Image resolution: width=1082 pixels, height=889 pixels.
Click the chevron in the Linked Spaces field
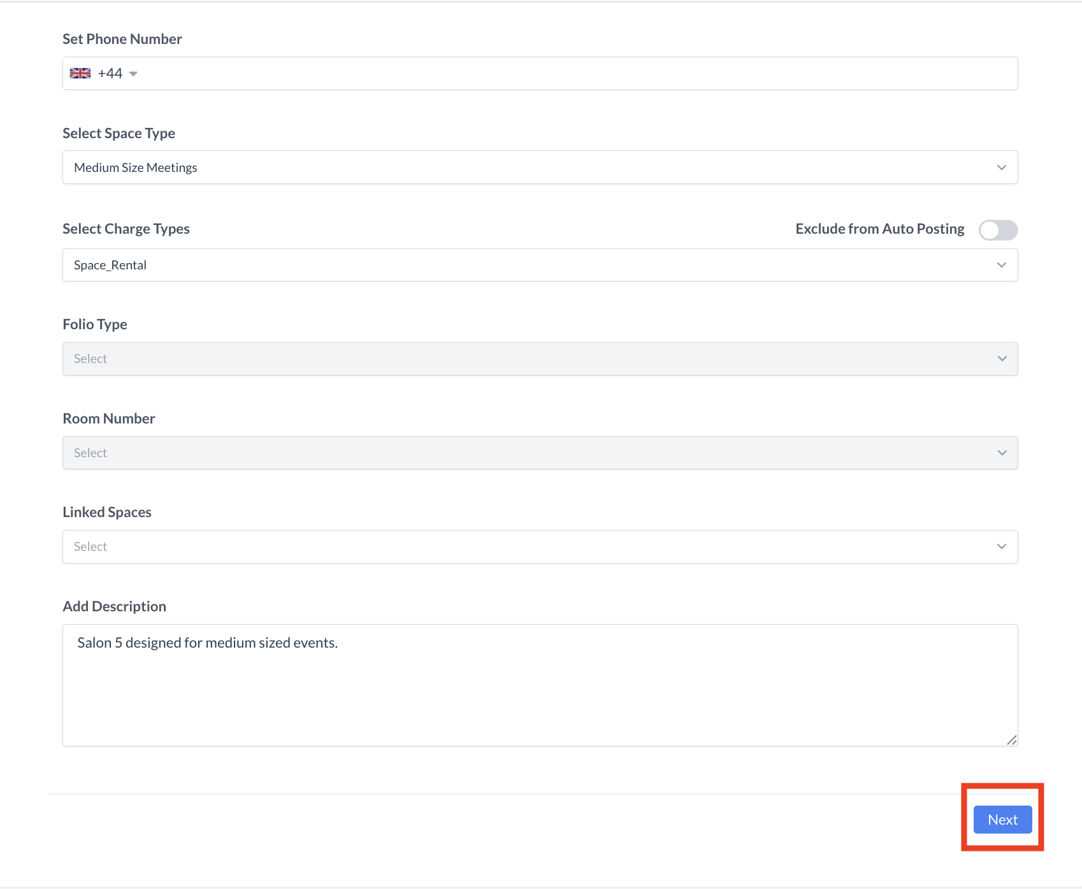click(x=1001, y=547)
